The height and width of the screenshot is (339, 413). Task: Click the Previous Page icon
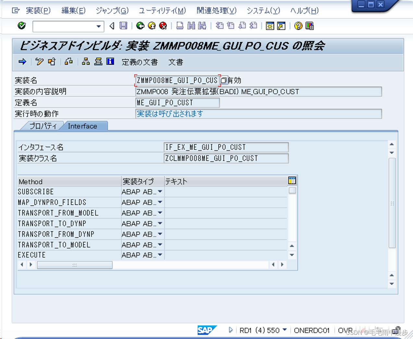point(231,26)
